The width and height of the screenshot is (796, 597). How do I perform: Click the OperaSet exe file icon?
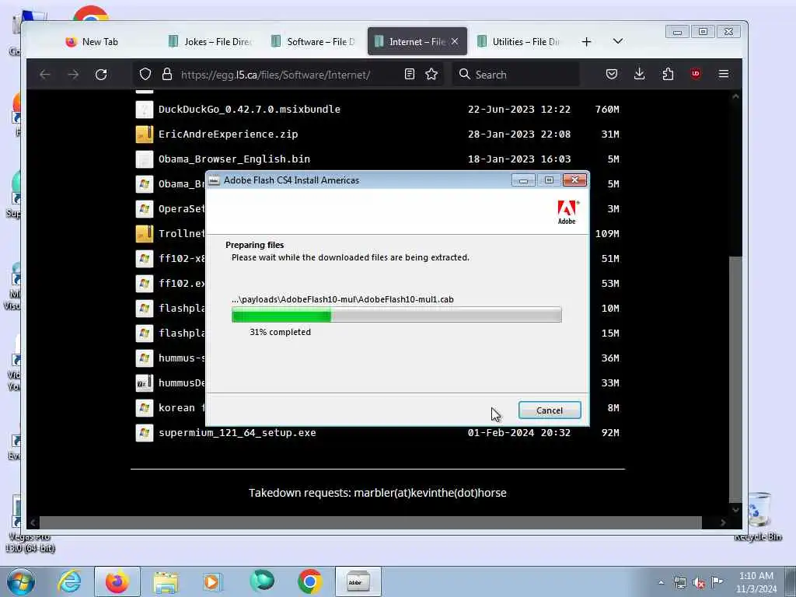click(144, 208)
